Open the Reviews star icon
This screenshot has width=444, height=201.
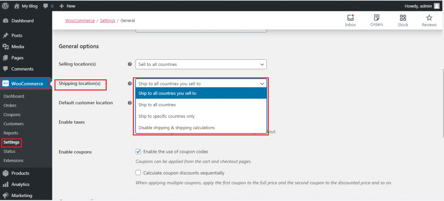429,18
